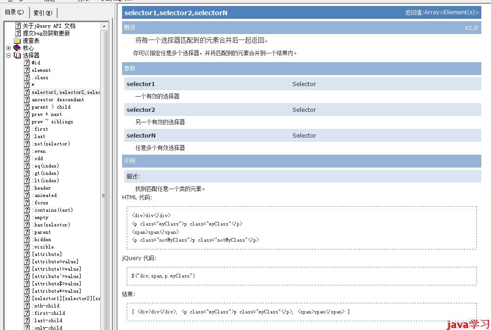Click the selectorN parameter row
The width and height of the screenshot is (491, 330).
(x=303, y=135)
